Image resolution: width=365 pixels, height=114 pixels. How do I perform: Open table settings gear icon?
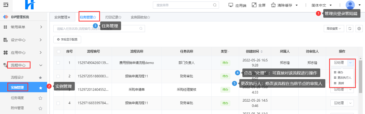(x=359, y=29)
